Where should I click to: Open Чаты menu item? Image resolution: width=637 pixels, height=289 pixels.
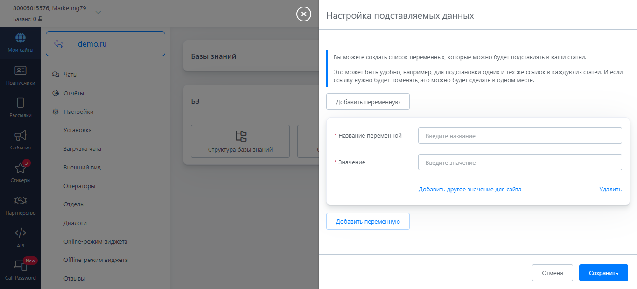click(70, 74)
